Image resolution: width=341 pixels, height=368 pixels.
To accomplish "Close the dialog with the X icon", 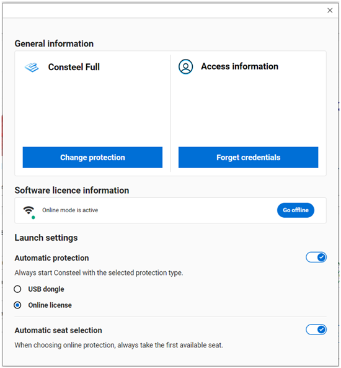I will (330, 11).
